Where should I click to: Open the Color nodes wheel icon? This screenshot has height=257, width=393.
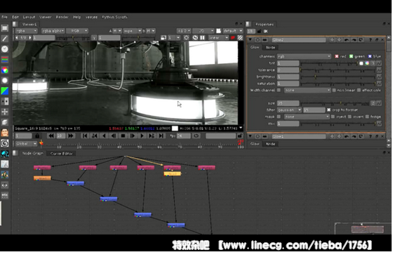(5, 70)
